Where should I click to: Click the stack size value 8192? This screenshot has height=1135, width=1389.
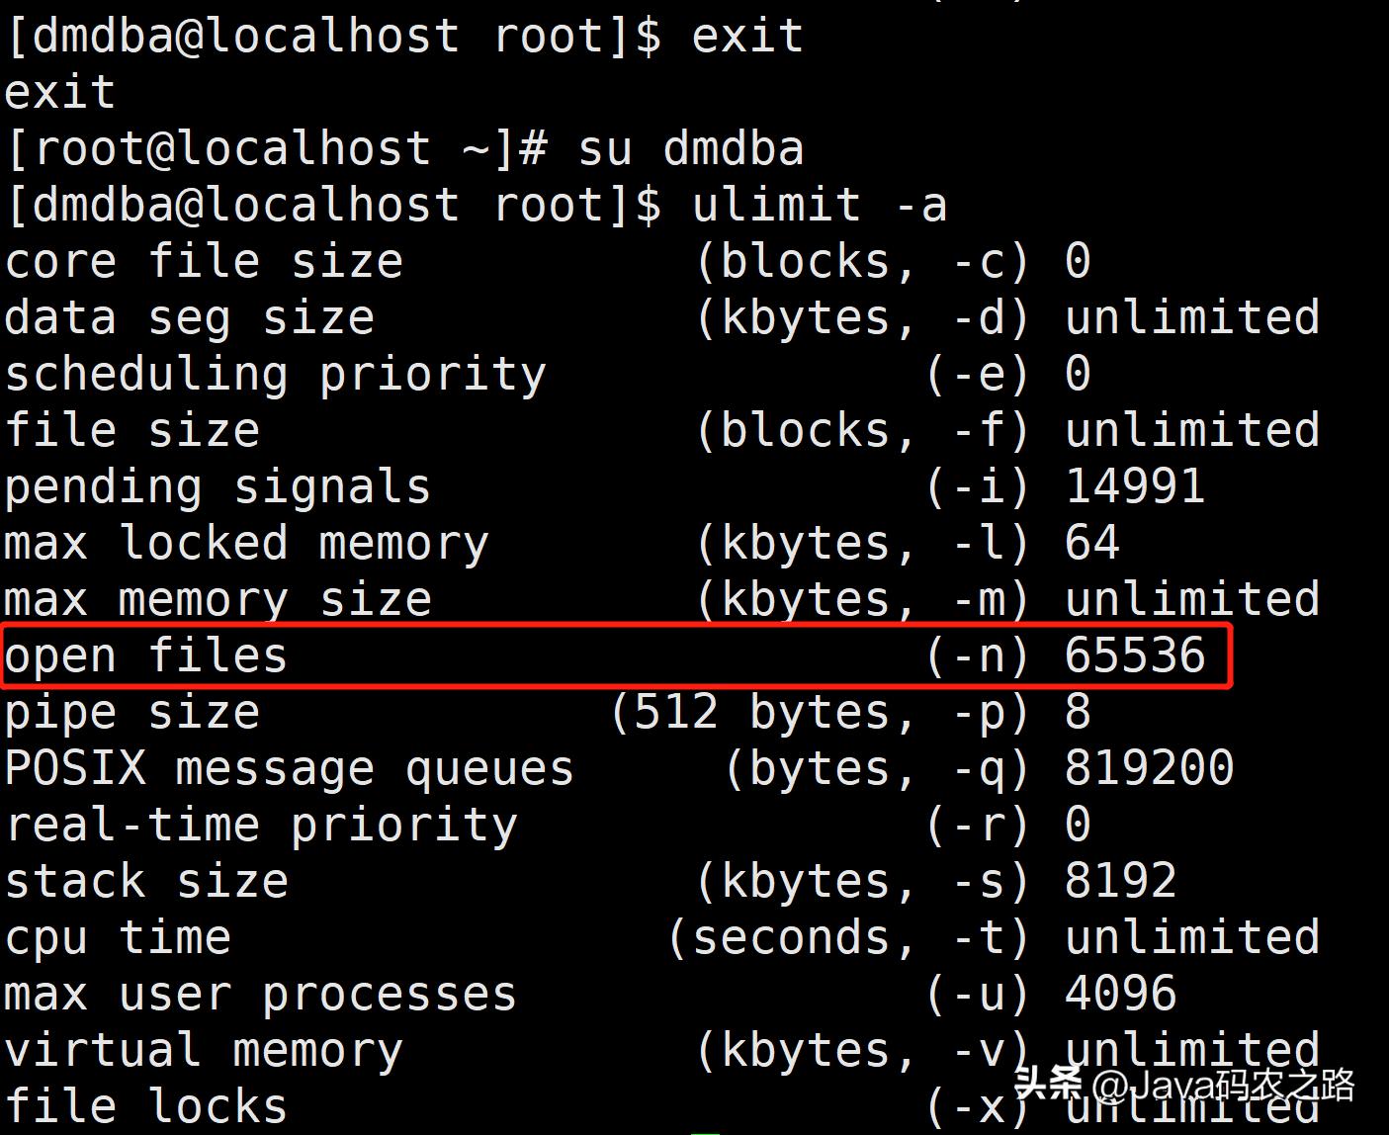[1120, 881]
